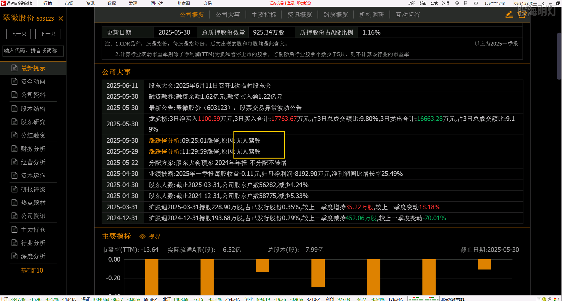
Task: Open the 基础F10 link
Action: (32, 270)
